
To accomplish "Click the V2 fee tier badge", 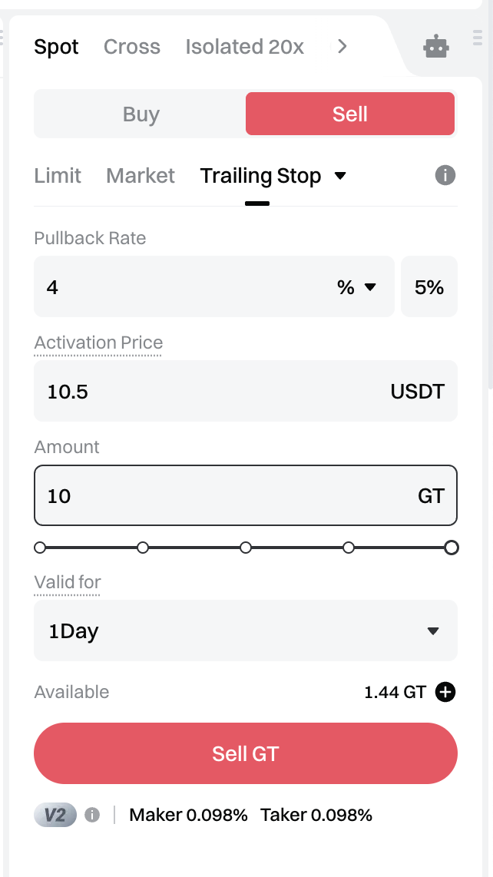I will [x=55, y=815].
